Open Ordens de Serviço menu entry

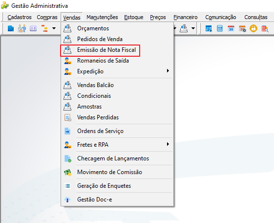tap(117, 131)
